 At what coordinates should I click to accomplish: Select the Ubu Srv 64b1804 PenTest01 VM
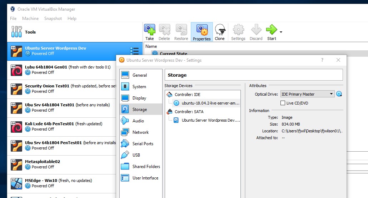coord(62,146)
